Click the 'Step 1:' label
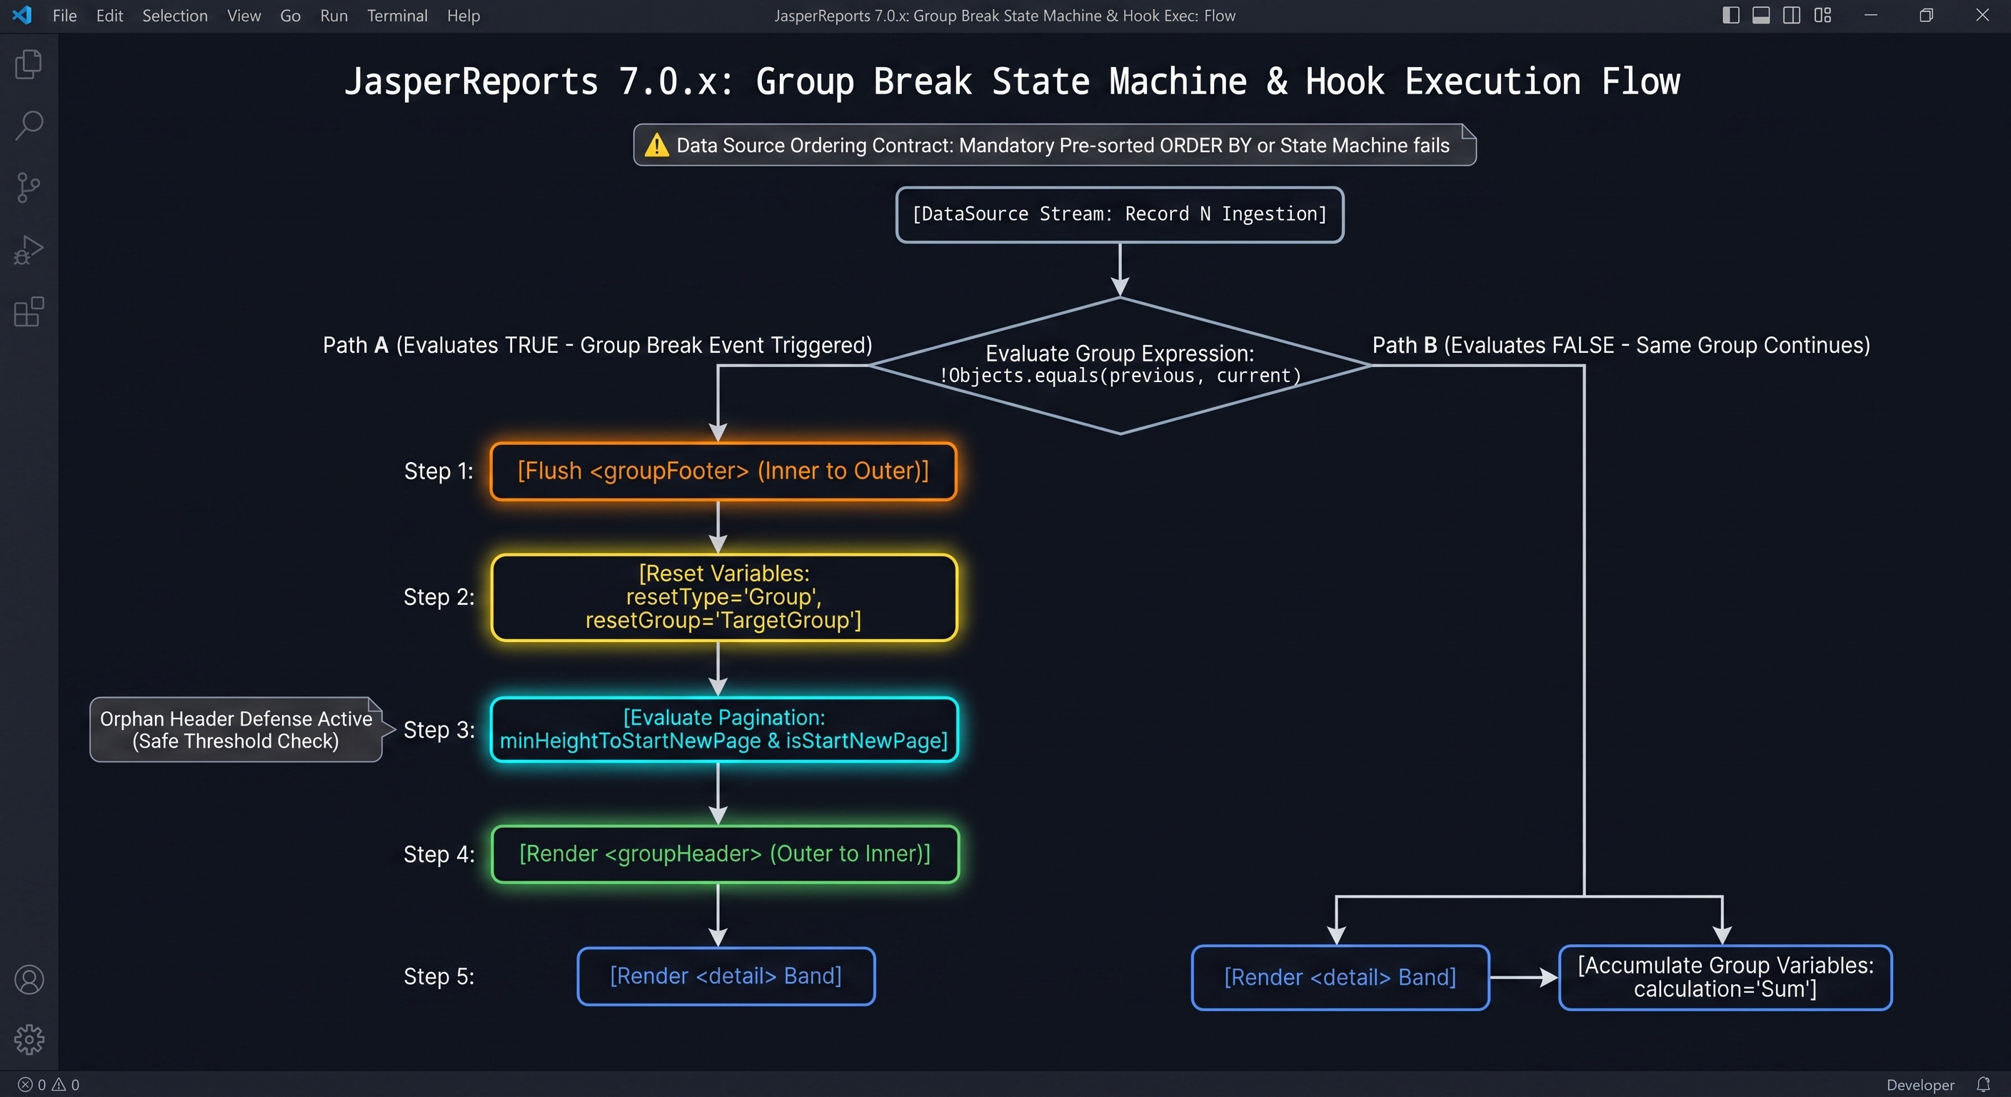 (x=438, y=471)
